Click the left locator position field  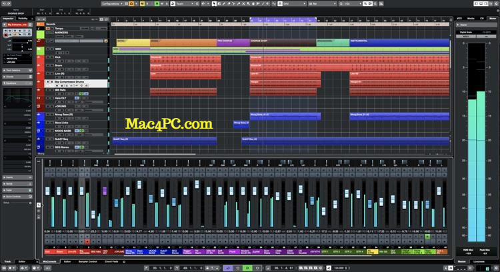pyautogui.click(x=162, y=268)
